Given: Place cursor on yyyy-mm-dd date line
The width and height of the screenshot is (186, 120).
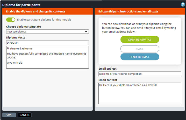Looking at the screenshot, I should point(15,63).
